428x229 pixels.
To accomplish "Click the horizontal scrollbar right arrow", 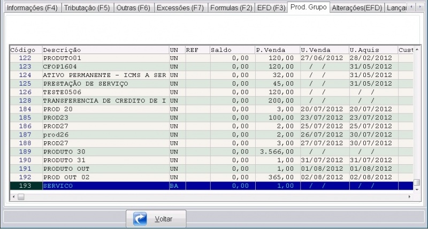I will click(410, 196).
